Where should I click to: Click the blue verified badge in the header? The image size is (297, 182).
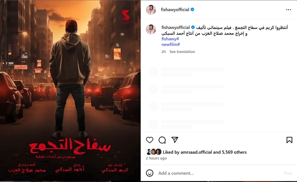click(192, 10)
